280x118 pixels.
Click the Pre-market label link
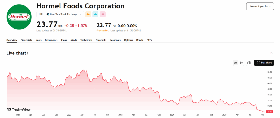(x=103, y=30)
